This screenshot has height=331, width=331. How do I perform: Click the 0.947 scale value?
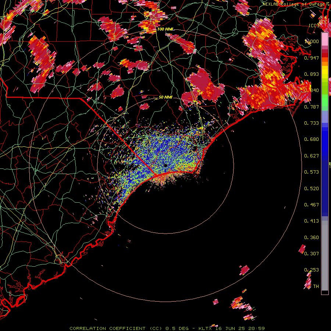tap(312, 58)
